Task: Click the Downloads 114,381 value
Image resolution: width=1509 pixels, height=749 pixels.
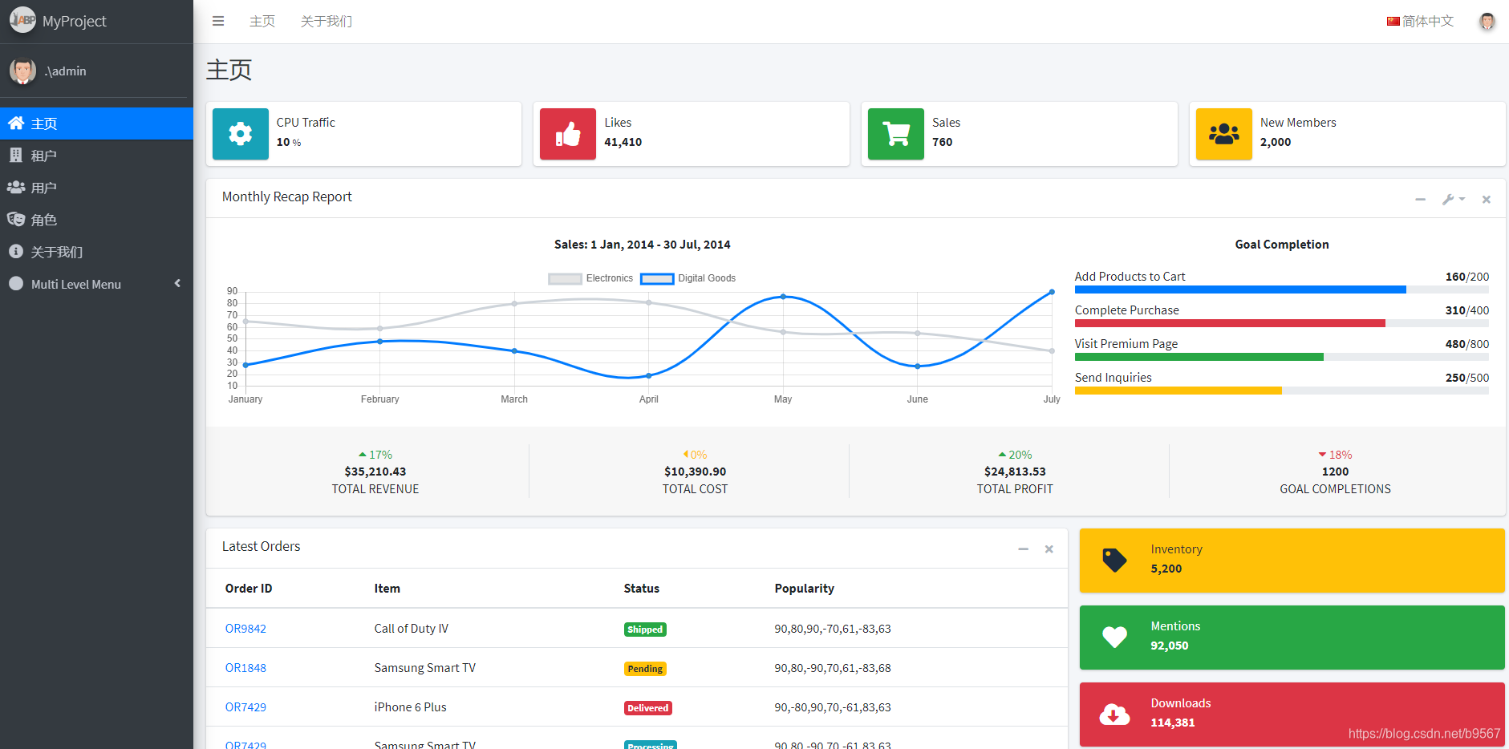Action: (1173, 723)
